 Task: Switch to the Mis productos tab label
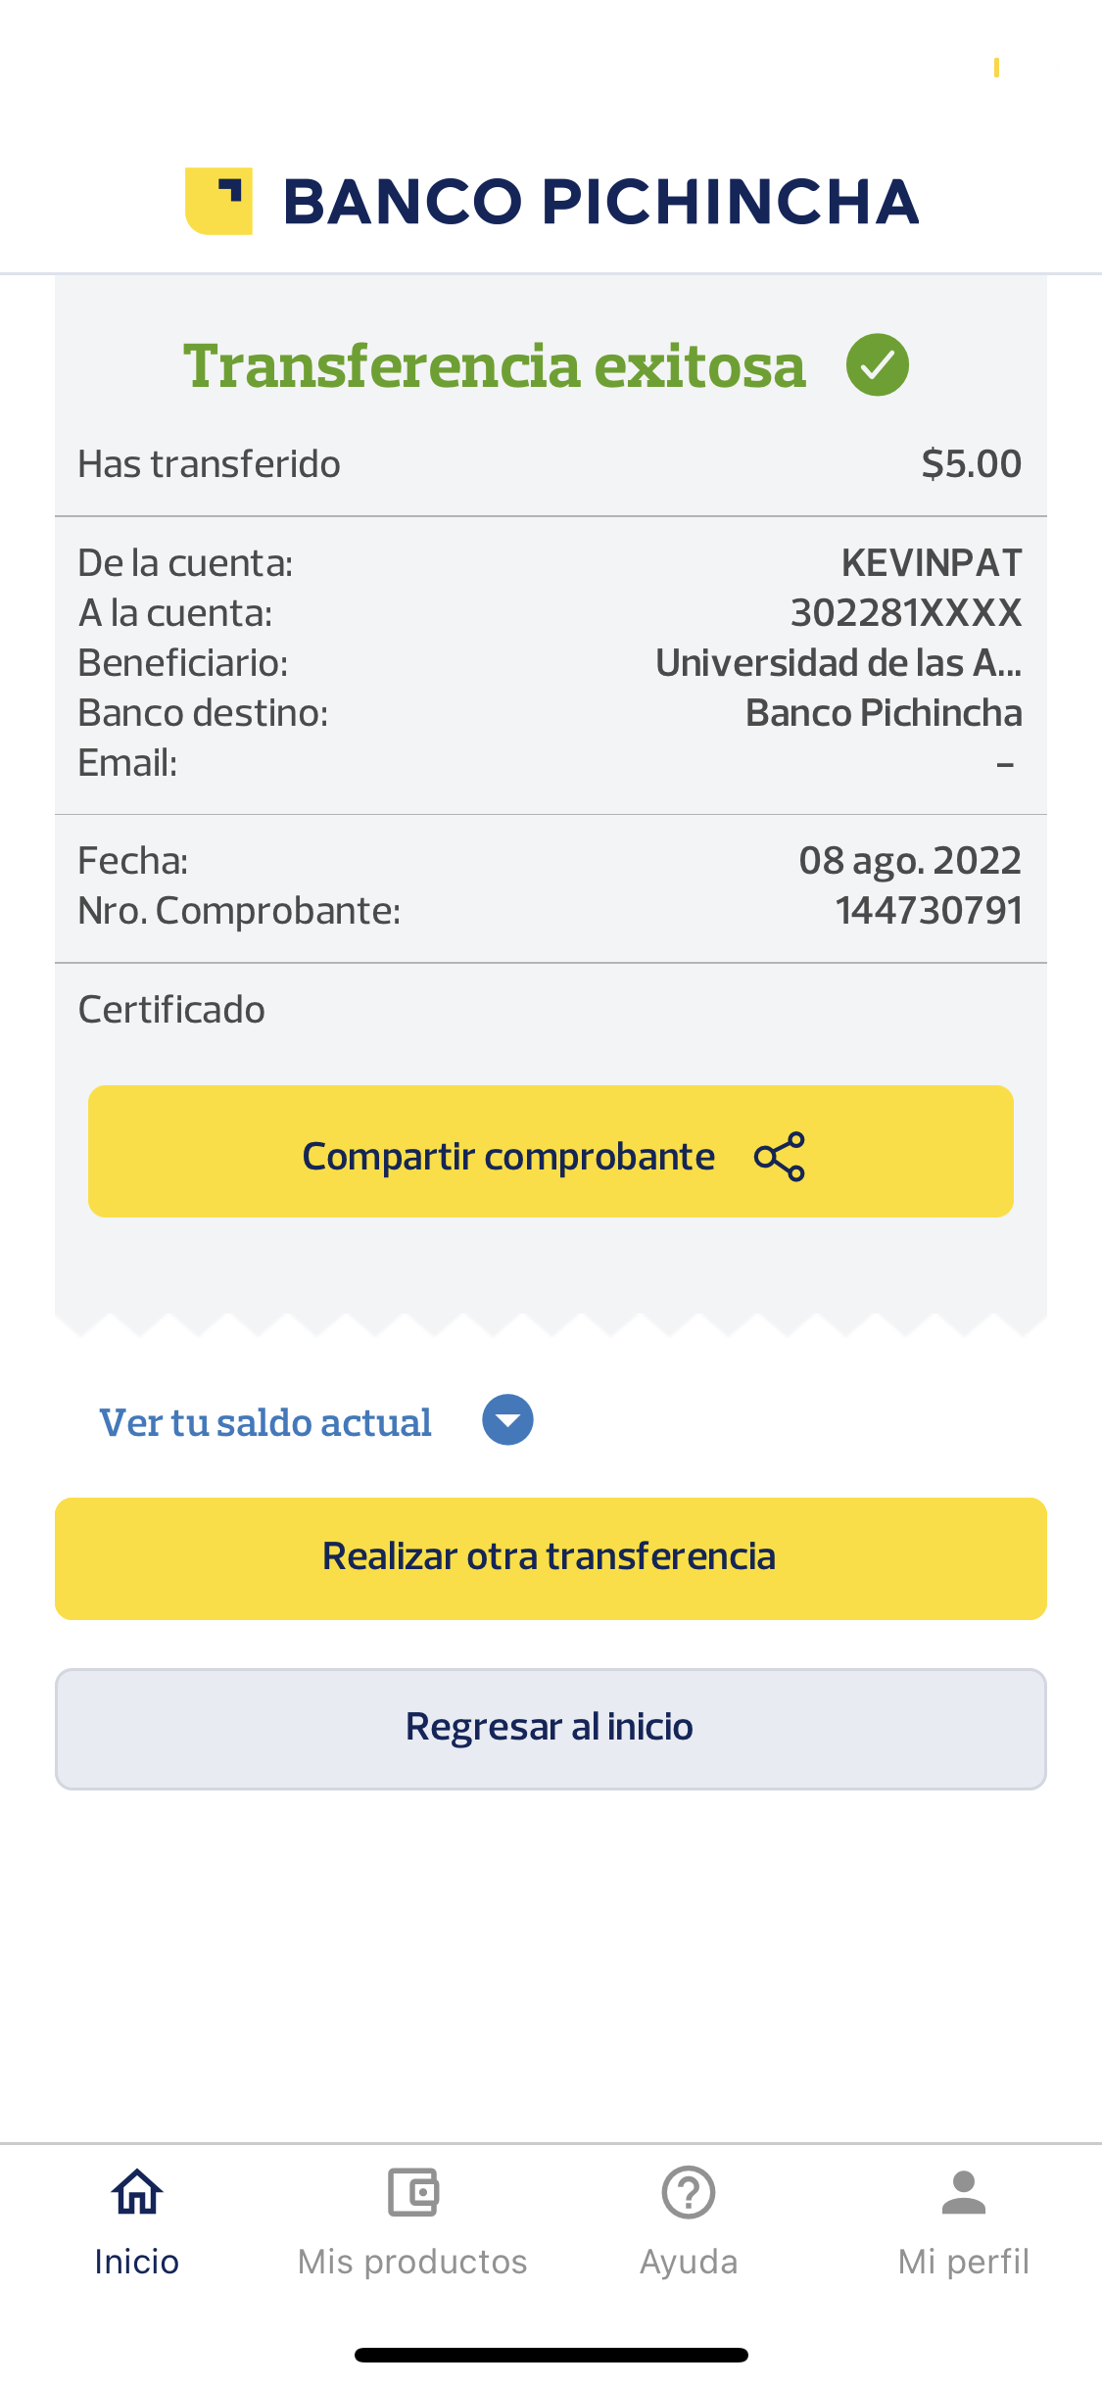click(x=412, y=2262)
